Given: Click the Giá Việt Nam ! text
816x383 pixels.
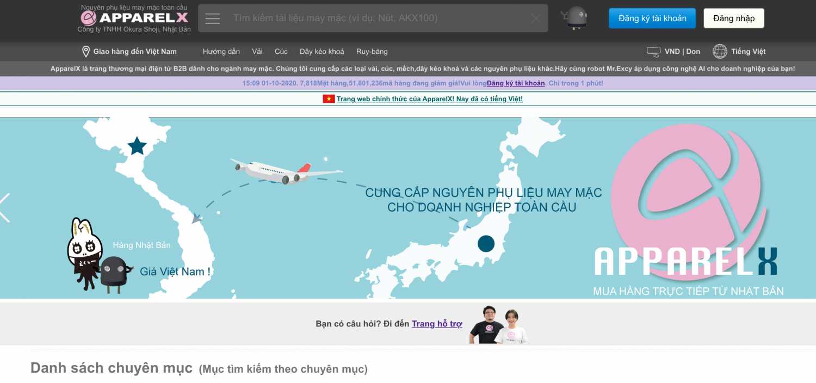Looking at the screenshot, I should (175, 271).
